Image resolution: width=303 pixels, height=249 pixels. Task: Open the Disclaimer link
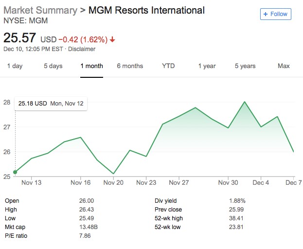coord(82,49)
